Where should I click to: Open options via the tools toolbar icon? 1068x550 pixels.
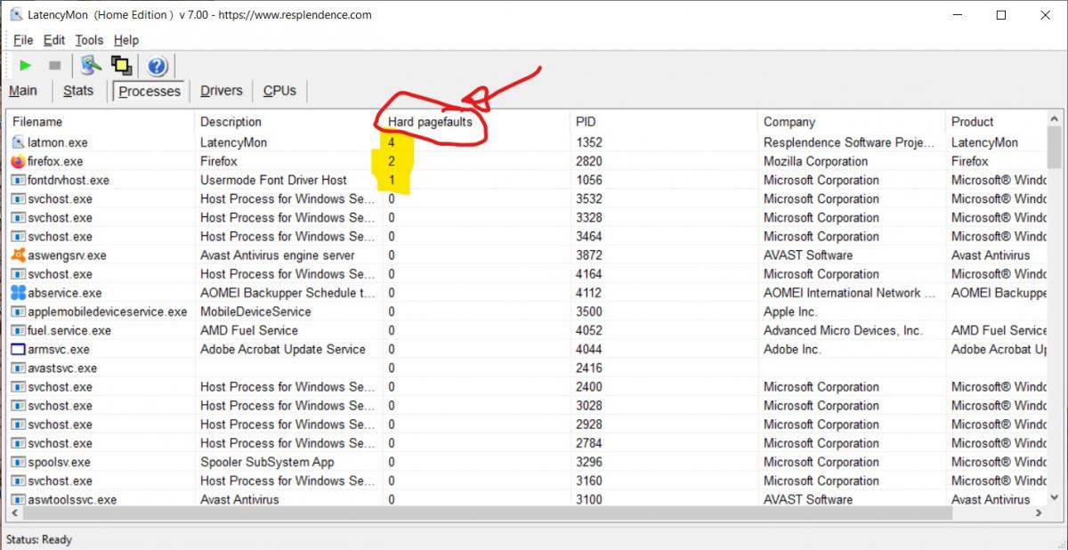point(91,65)
